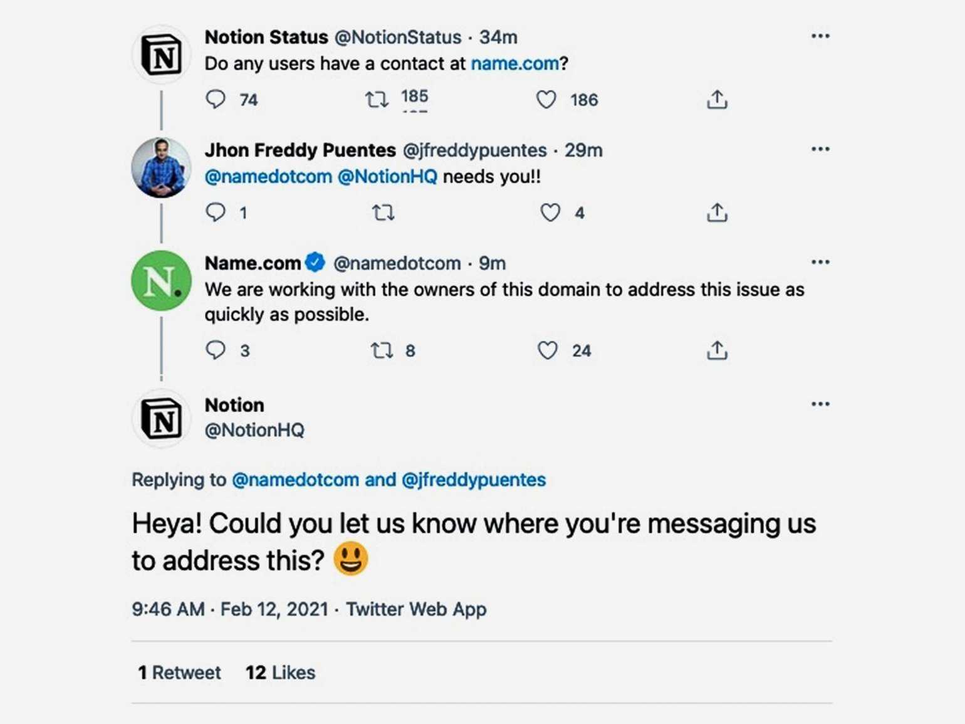The height and width of the screenshot is (724, 965).
Task: View the 12 Likes list
Action: coord(280,673)
